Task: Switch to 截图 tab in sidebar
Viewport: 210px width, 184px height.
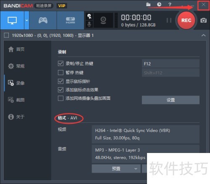Action: point(16,100)
